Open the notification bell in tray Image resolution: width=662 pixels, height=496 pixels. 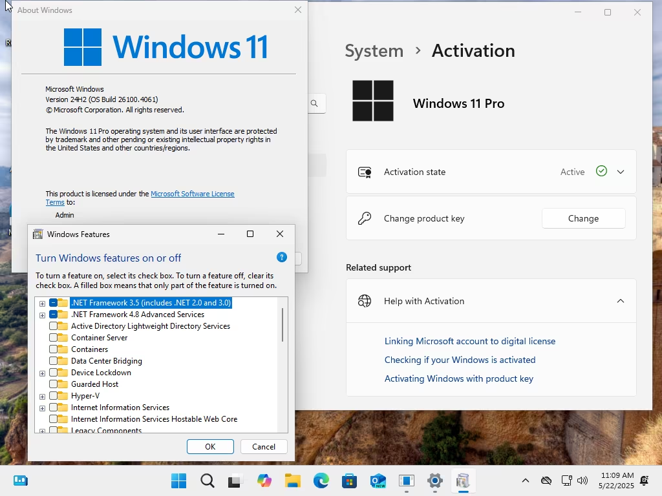tap(645, 480)
